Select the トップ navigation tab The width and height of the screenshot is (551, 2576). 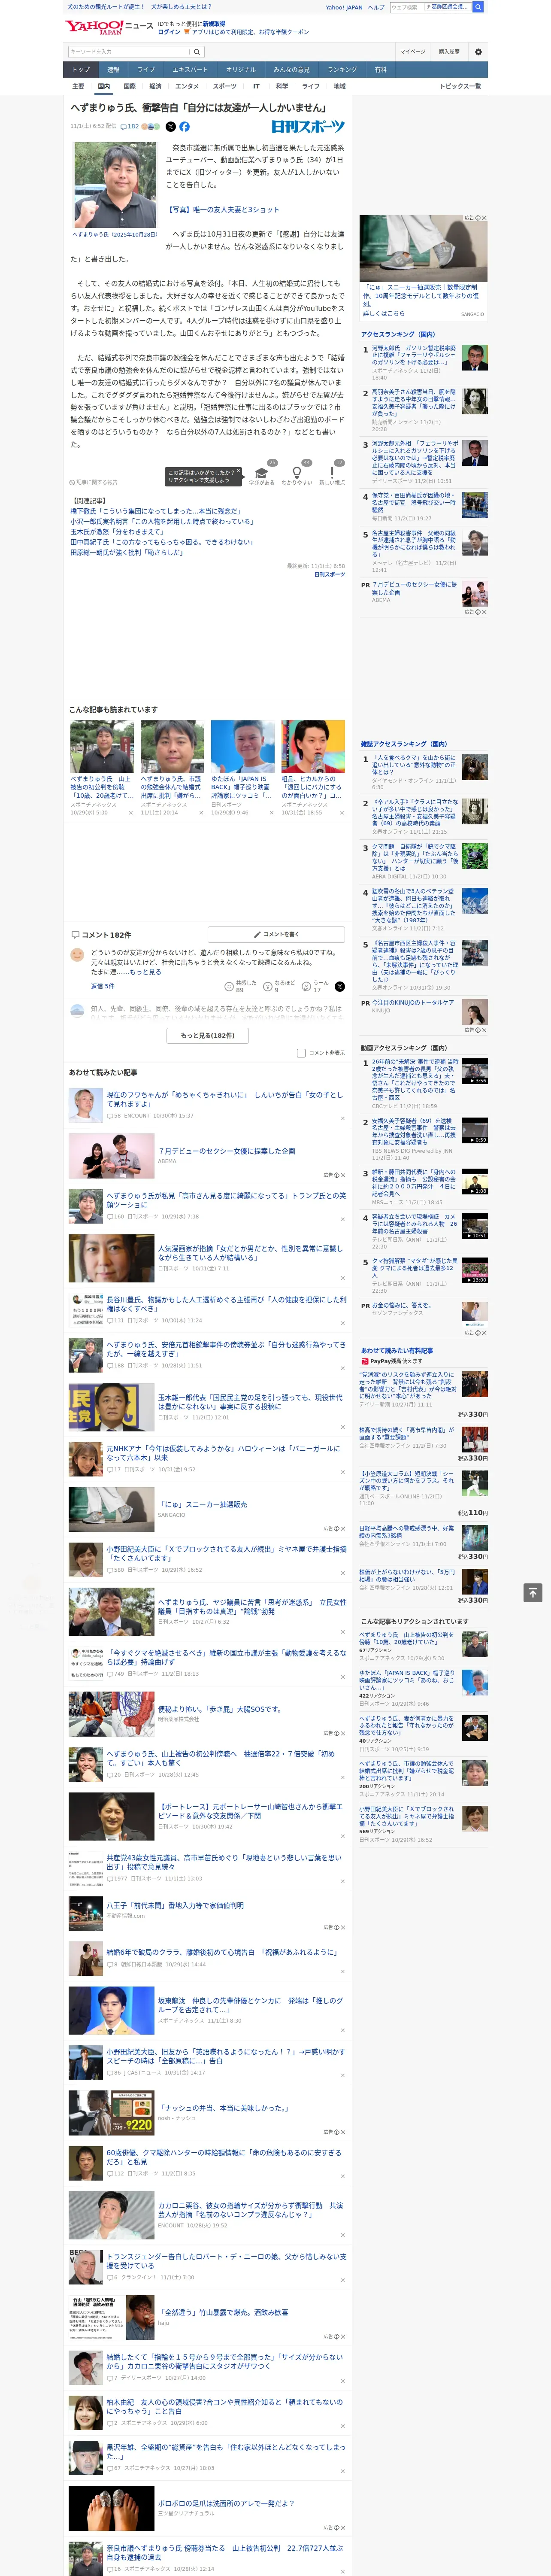click(81, 70)
